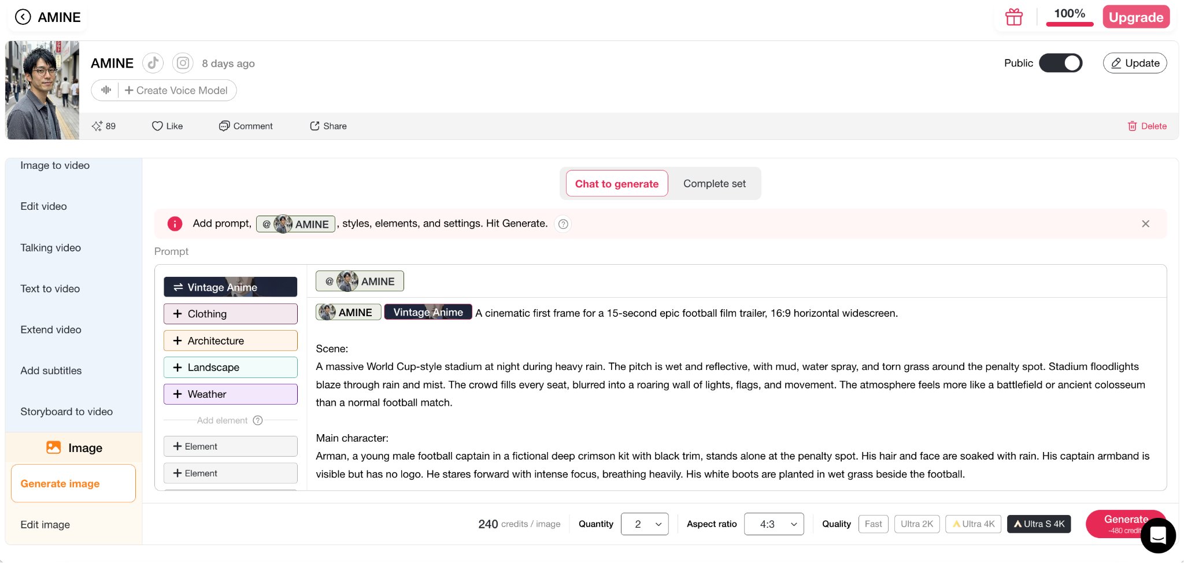Open the TikTok link icon
This screenshot has width=1184, height=563.
pos(153,63)
